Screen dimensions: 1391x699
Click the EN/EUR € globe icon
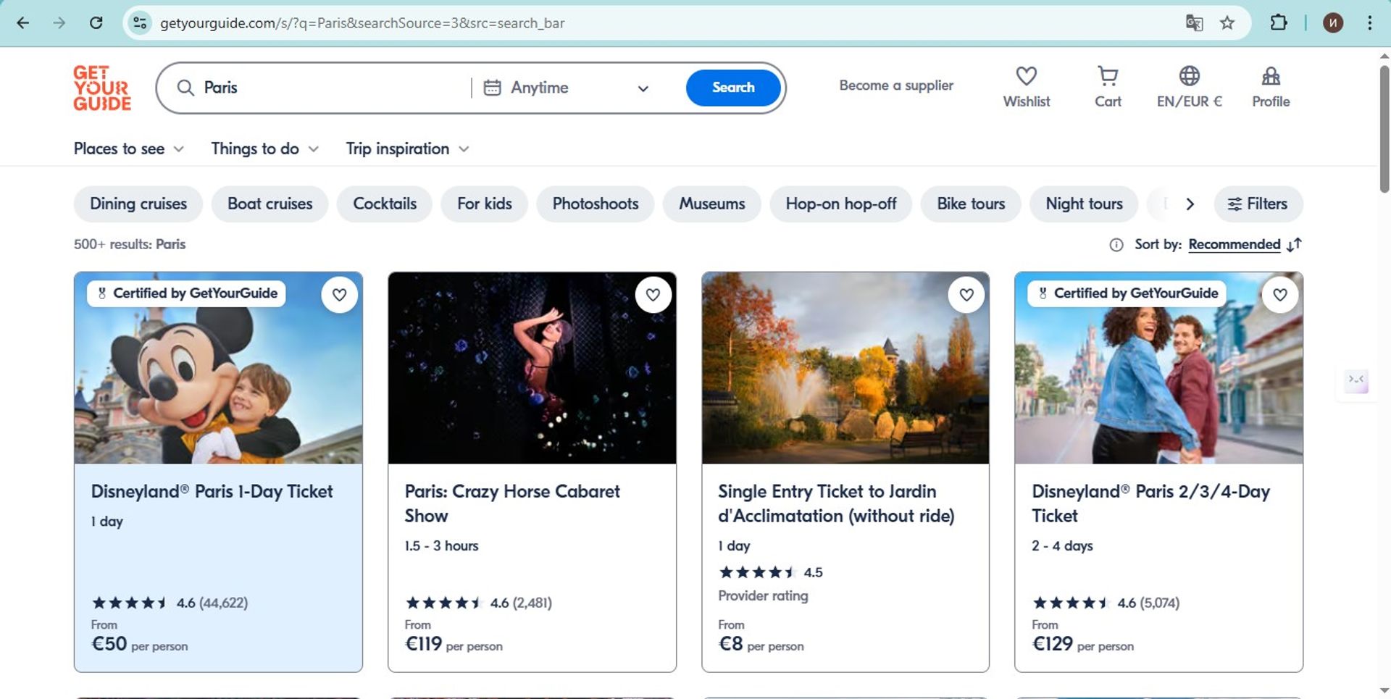1189,77
